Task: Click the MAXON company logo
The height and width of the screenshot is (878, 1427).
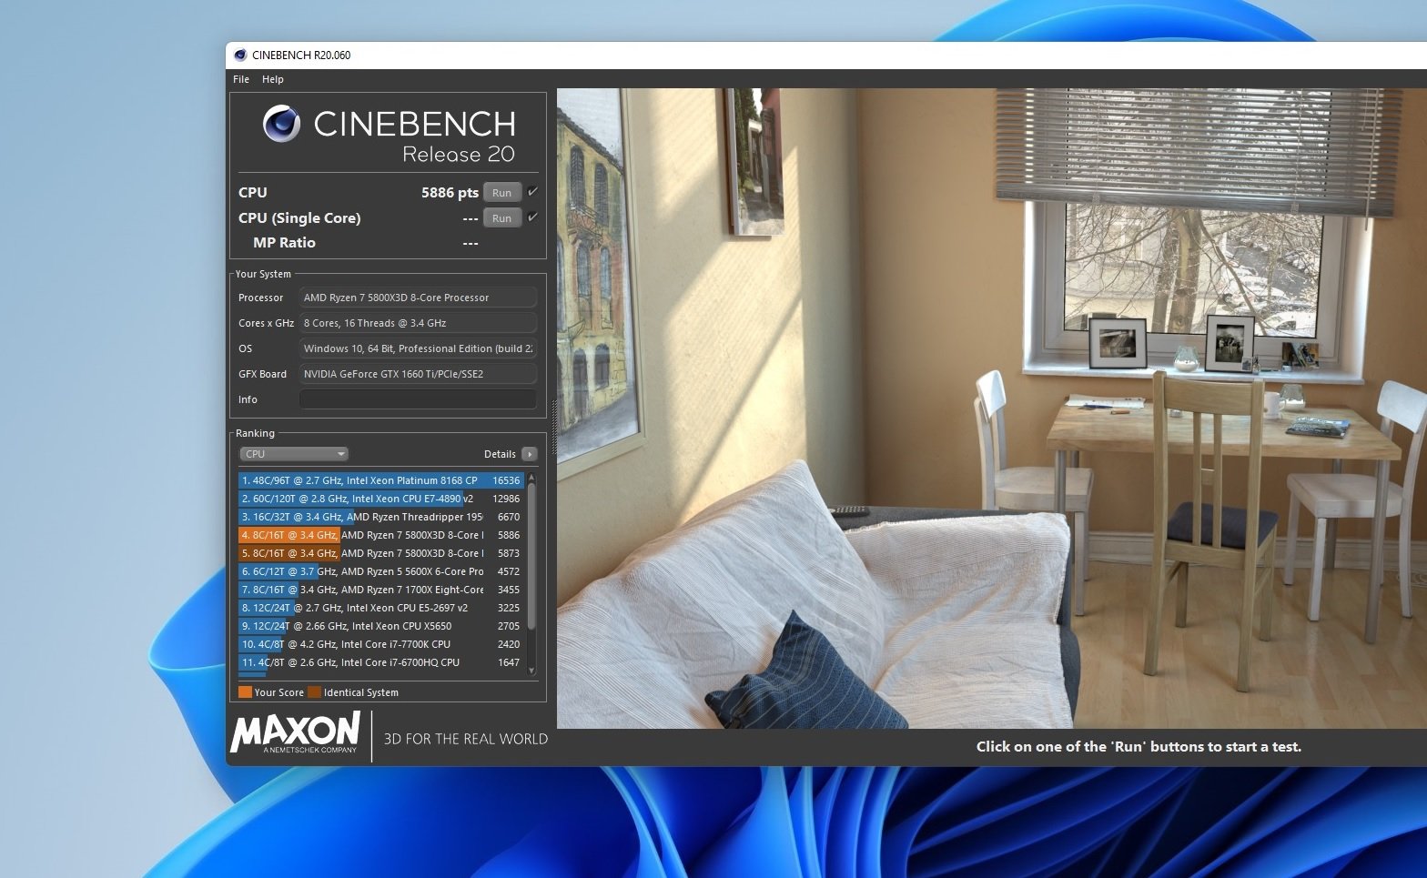Action: click(296, 733)
